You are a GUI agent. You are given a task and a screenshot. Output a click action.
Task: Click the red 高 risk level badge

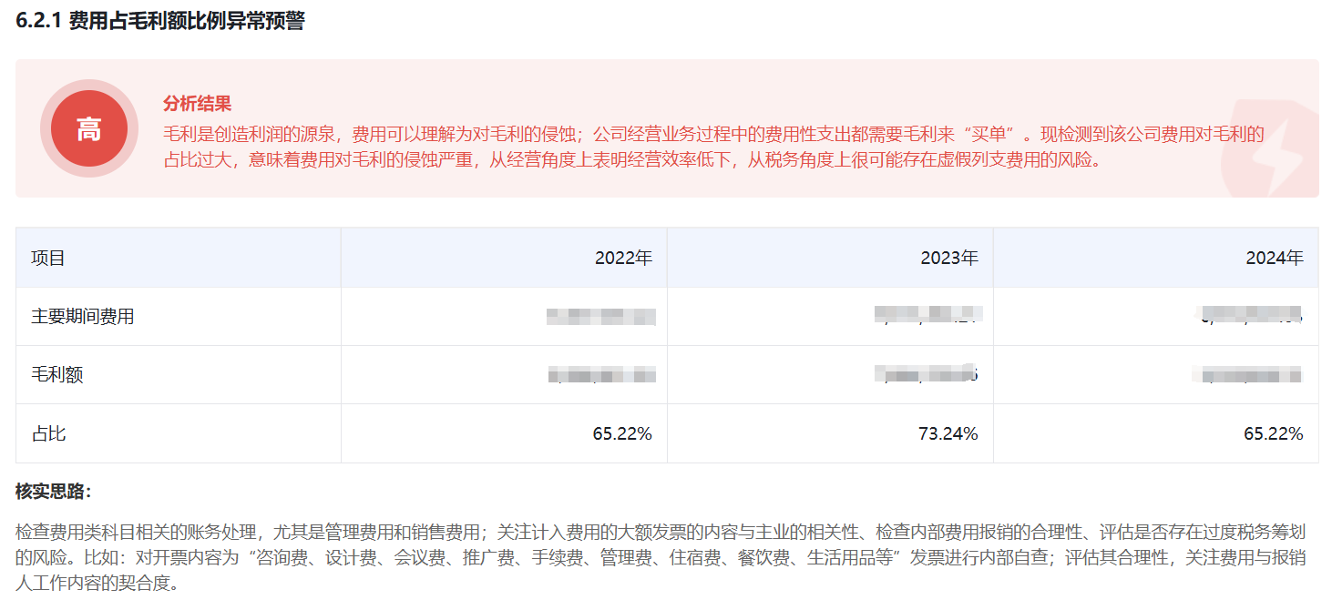click(x=88, y=128)
